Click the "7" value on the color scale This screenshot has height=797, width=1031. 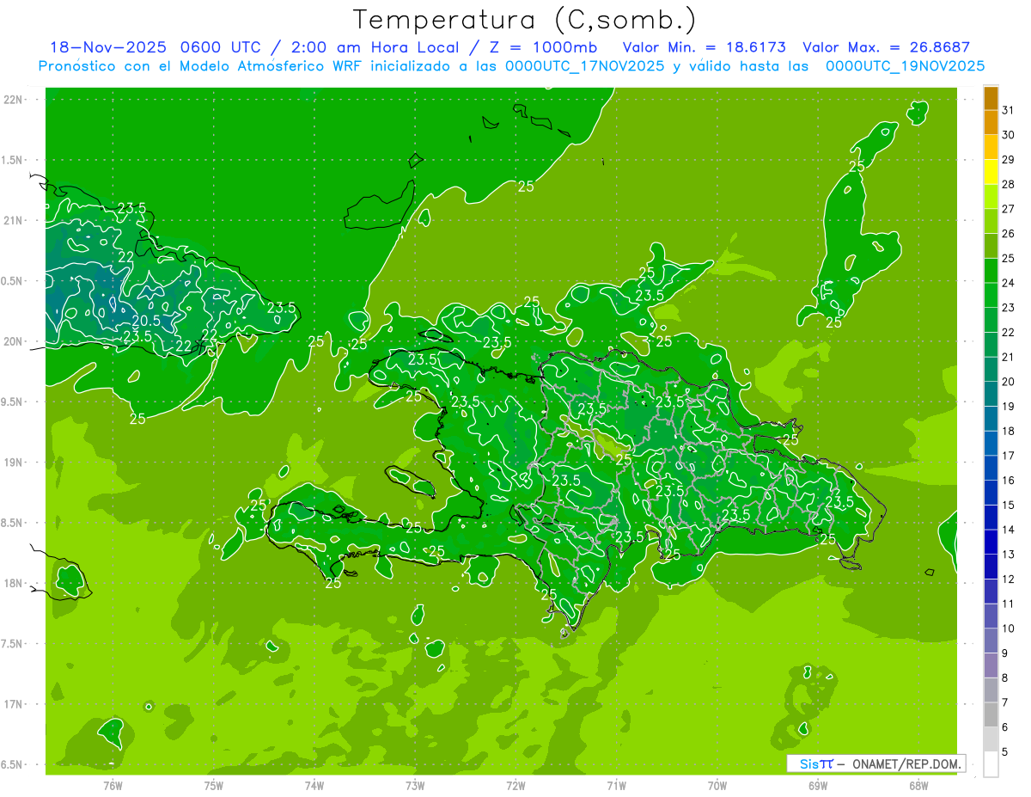pyautogui.click(x=1005, y=703)
